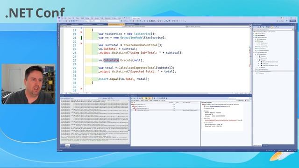
Task: Open the Project menu
Action: (78, 18)
